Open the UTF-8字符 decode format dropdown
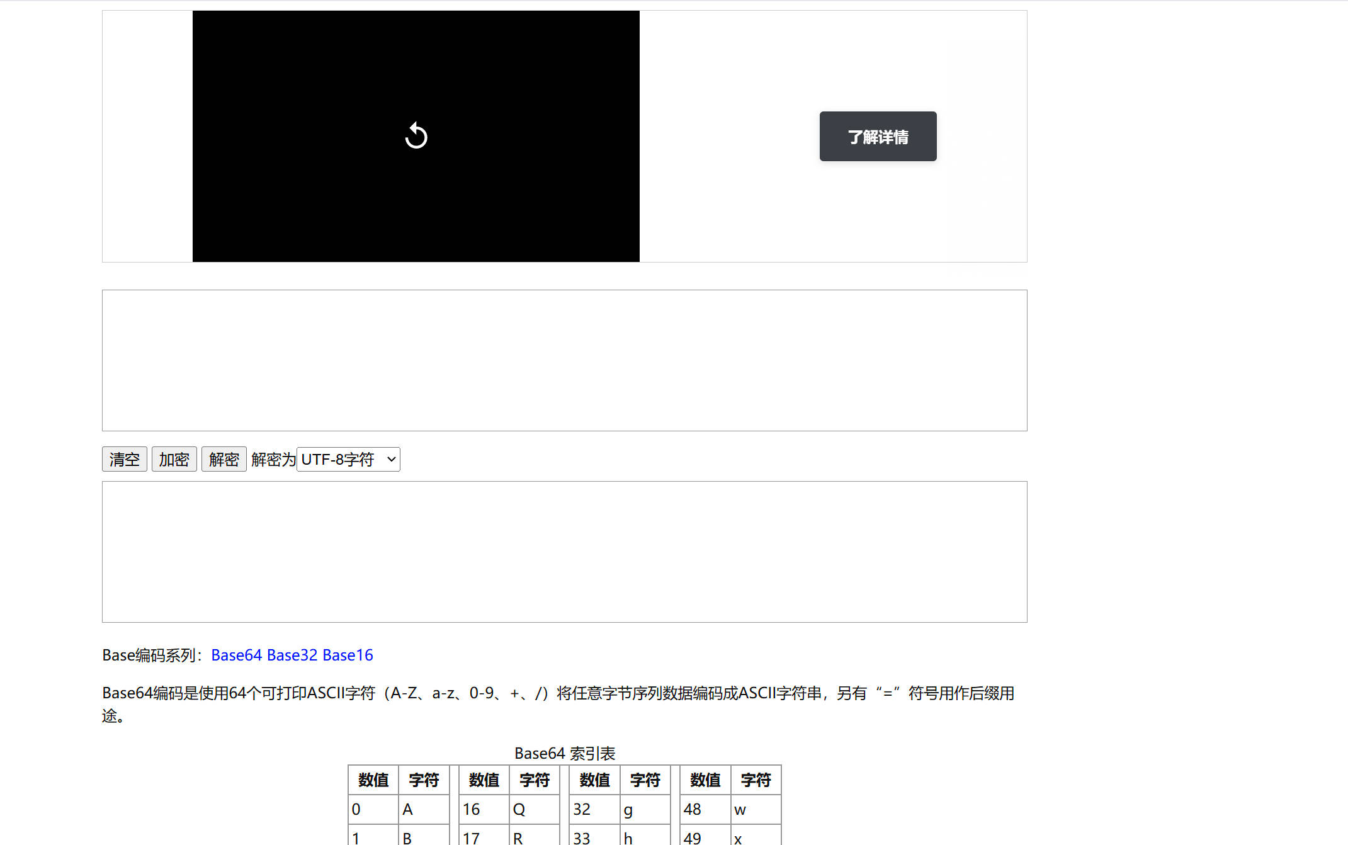This screenshot has height=845, width=1348. [x=348, y=459]
